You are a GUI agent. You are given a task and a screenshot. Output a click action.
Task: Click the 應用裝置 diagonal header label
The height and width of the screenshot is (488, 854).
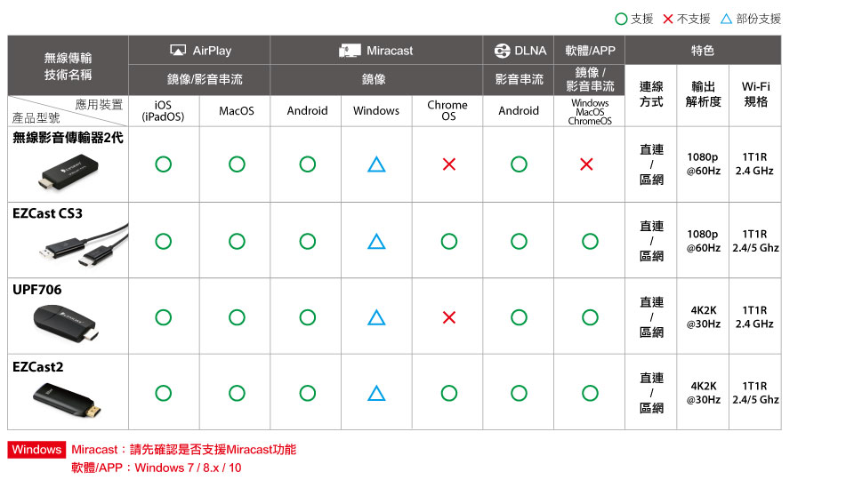pos(99,105)
